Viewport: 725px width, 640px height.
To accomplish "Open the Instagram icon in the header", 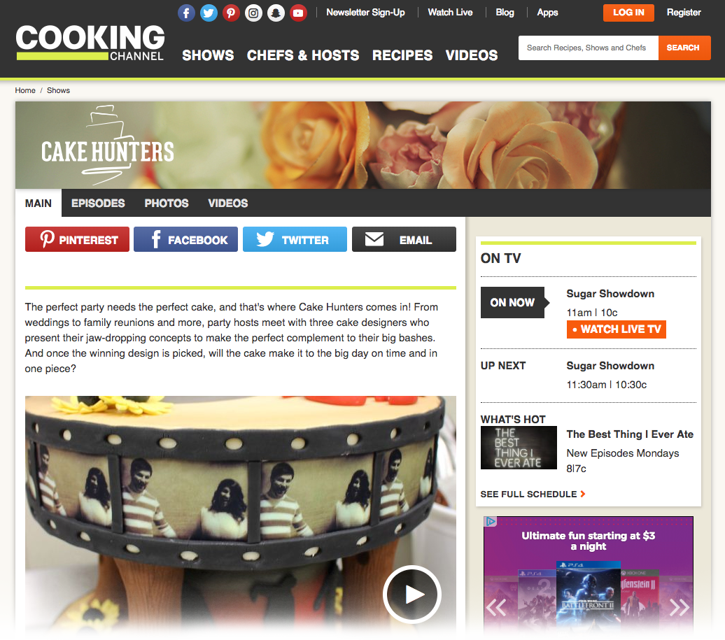I will (253, 13).
